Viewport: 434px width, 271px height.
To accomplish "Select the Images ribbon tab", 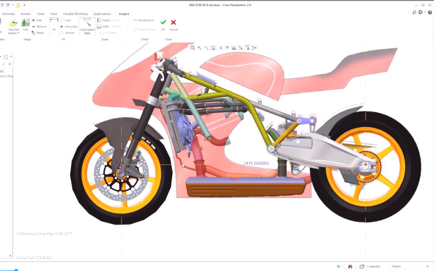I will pos(124,14).
